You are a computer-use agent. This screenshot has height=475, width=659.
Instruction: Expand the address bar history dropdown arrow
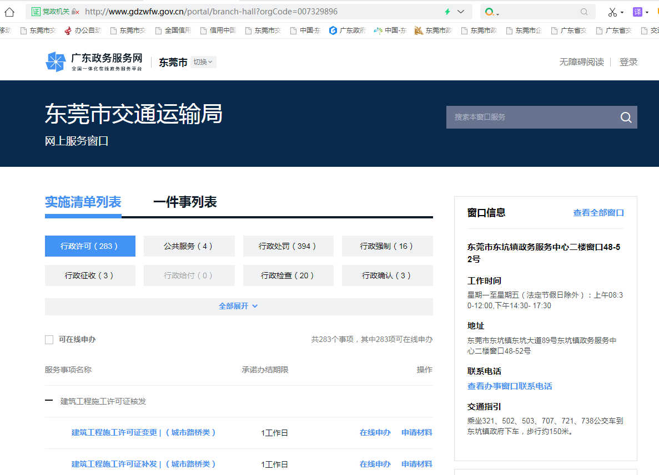pos(461,12)
